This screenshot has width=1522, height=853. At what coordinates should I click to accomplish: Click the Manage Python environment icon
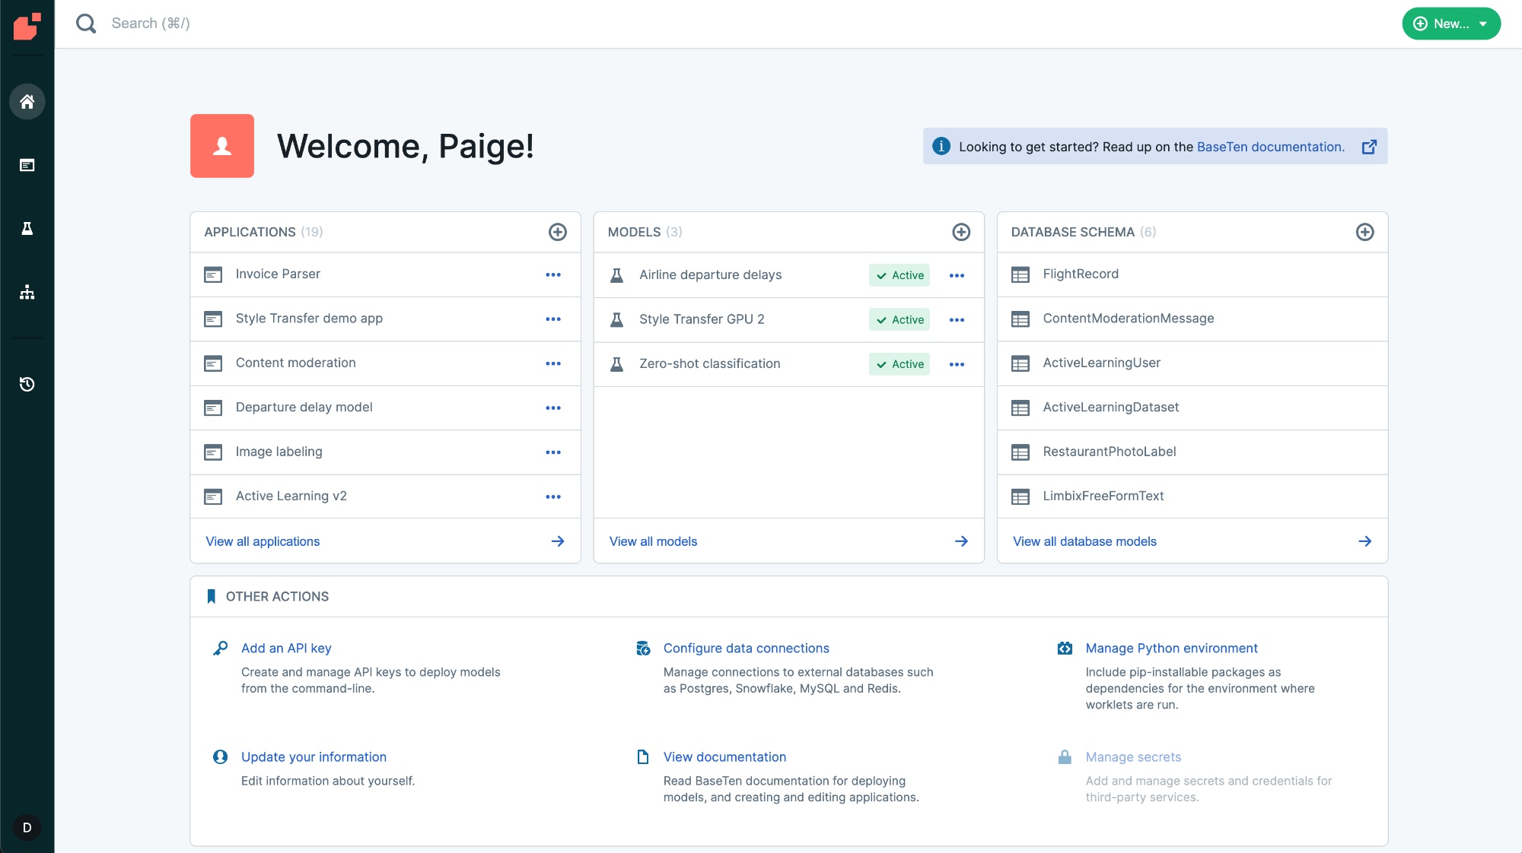coord(1065,648)
